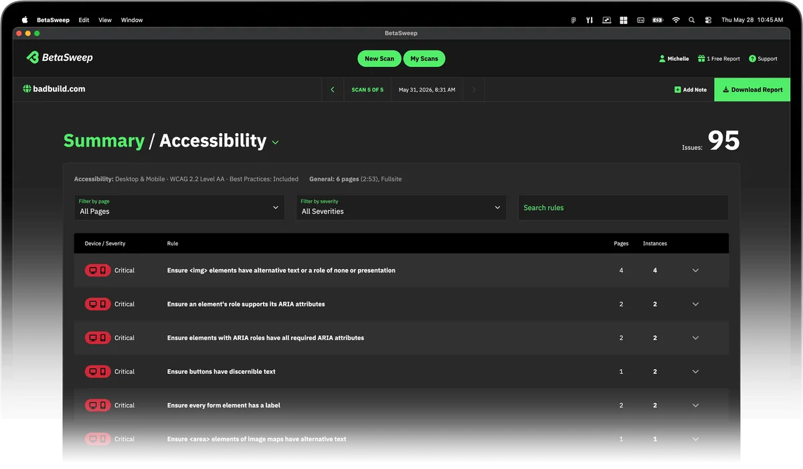Click the Support question mark icon
803x469 pixels.
click(x=752, y=59)
